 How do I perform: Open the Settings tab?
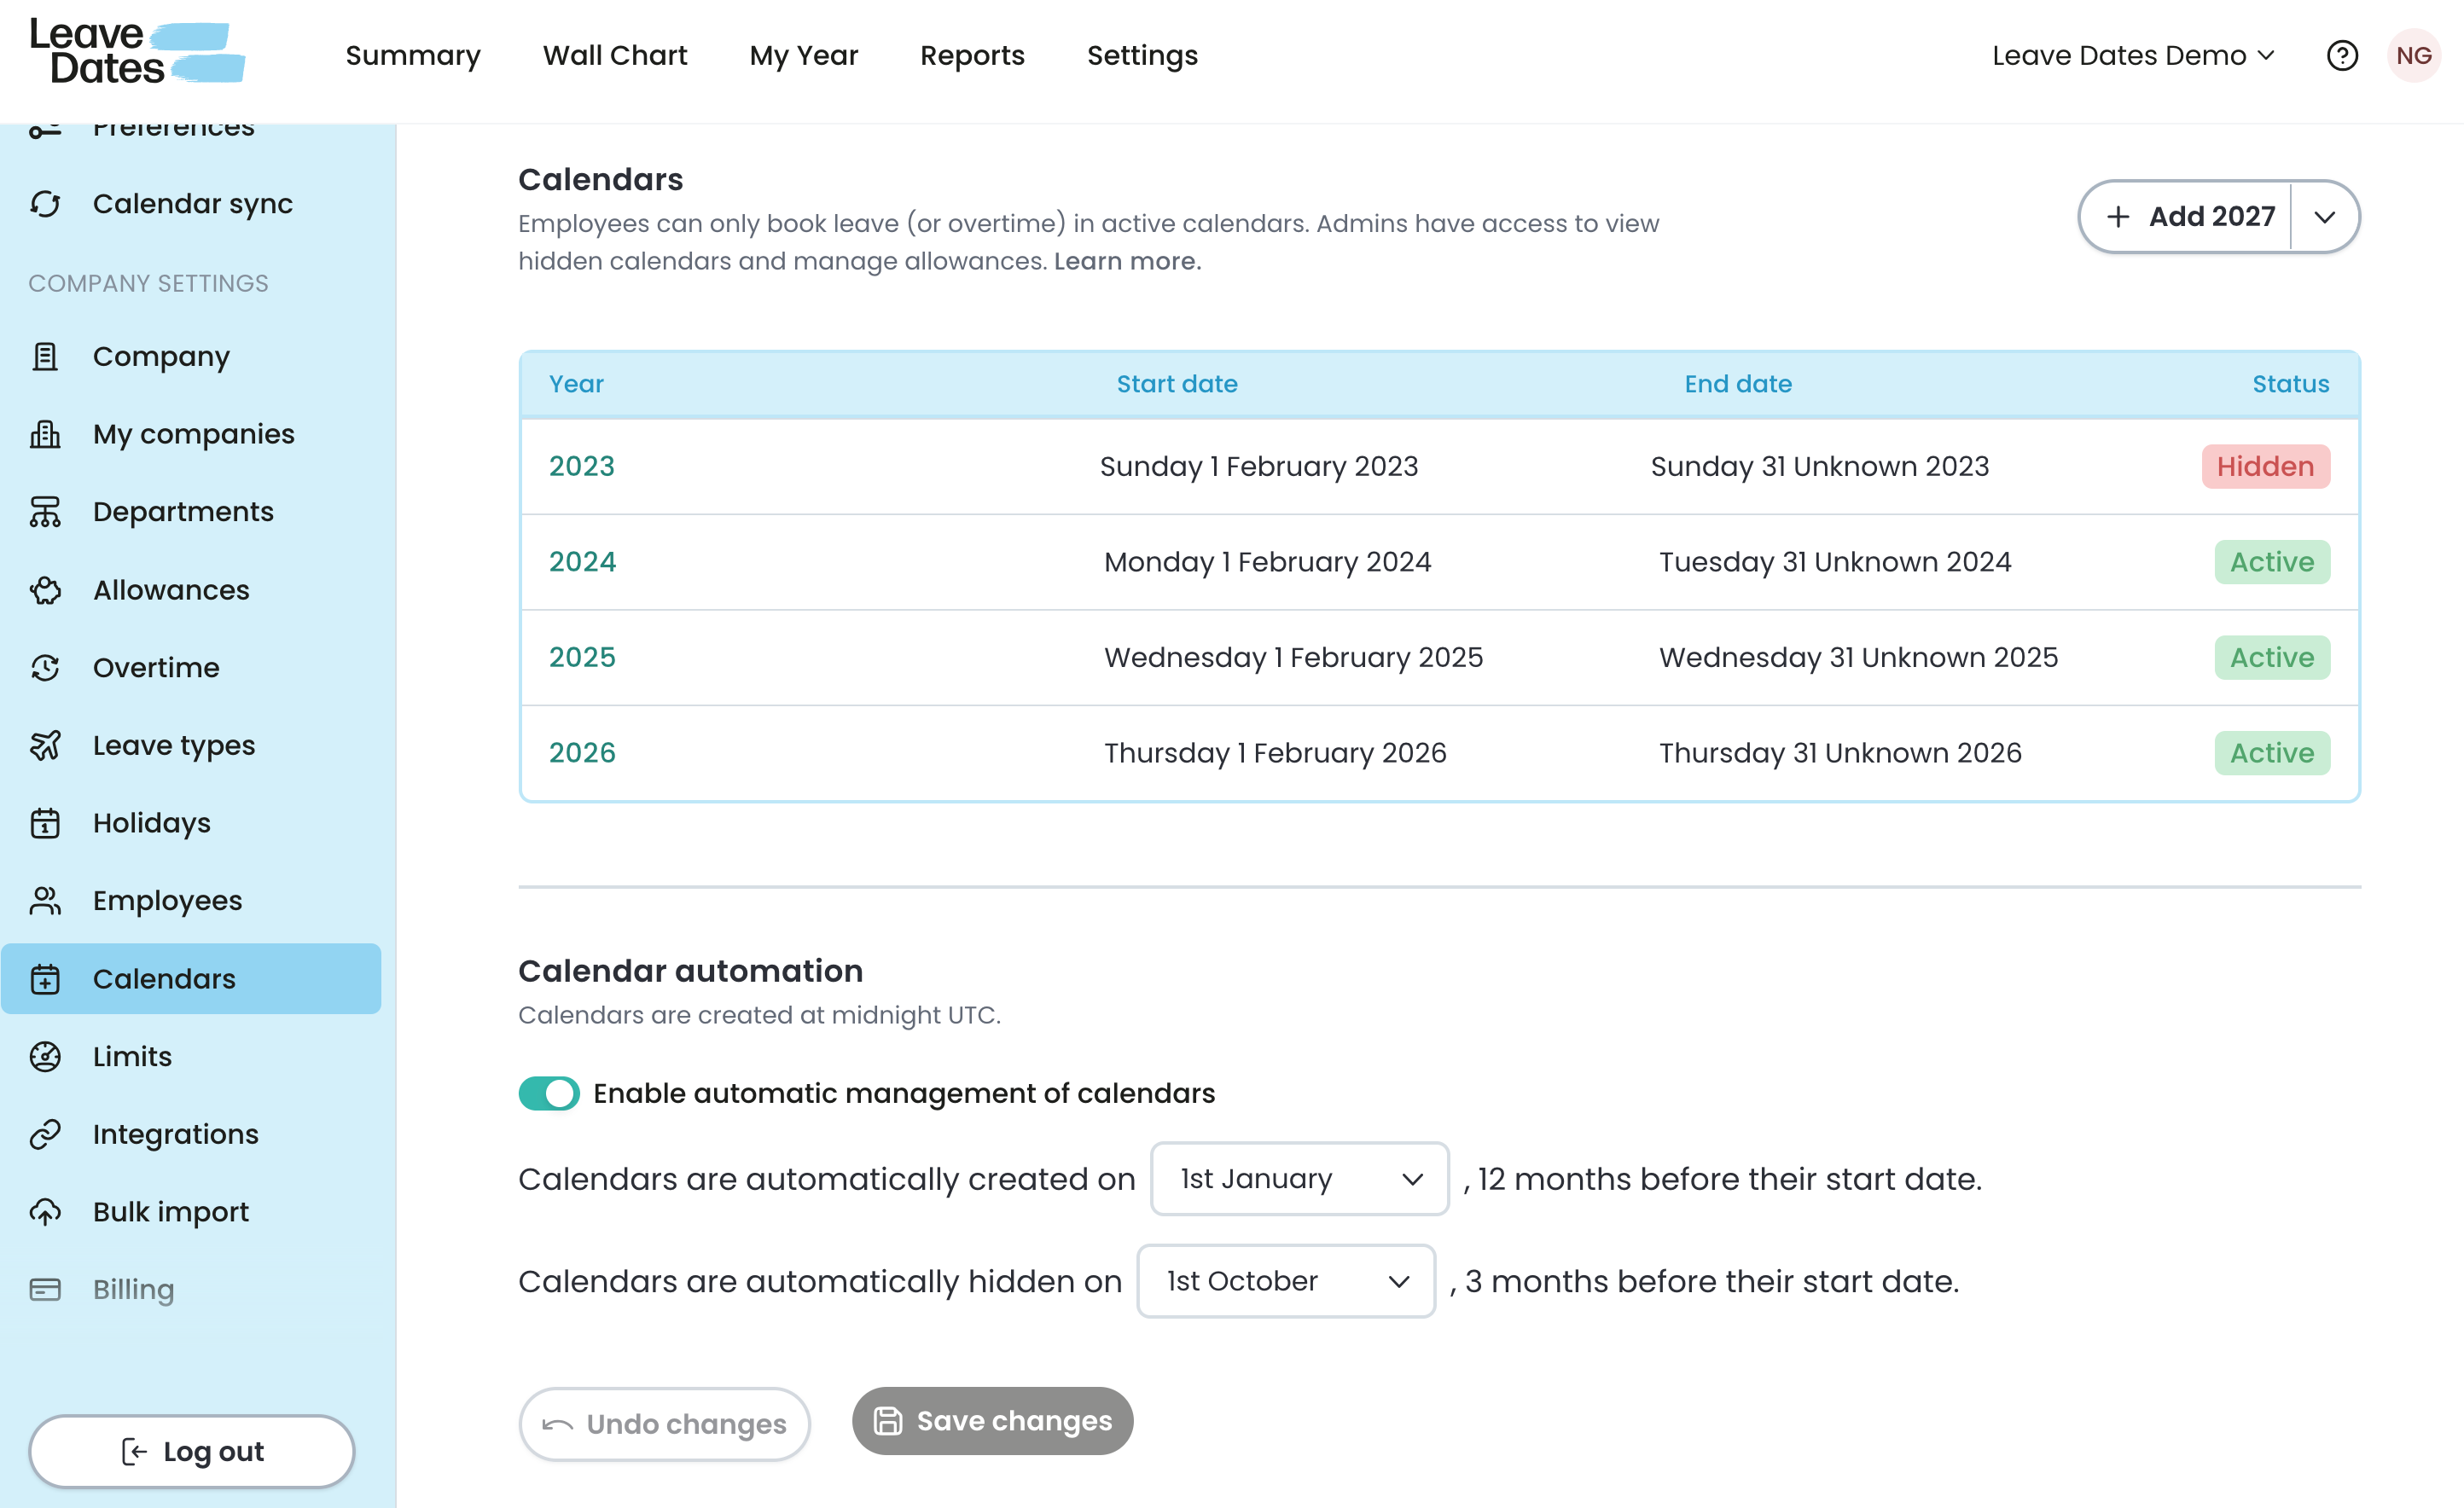(1142, 56)
